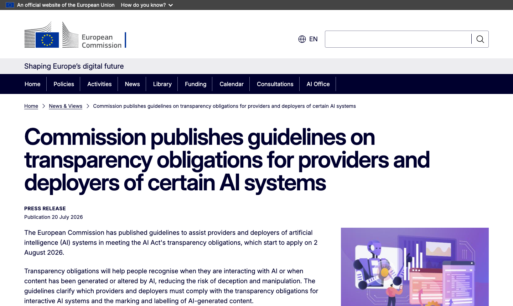This screenshot has width=513, height=306.
Task: Select the News menu item
Action: click(132, 84)
